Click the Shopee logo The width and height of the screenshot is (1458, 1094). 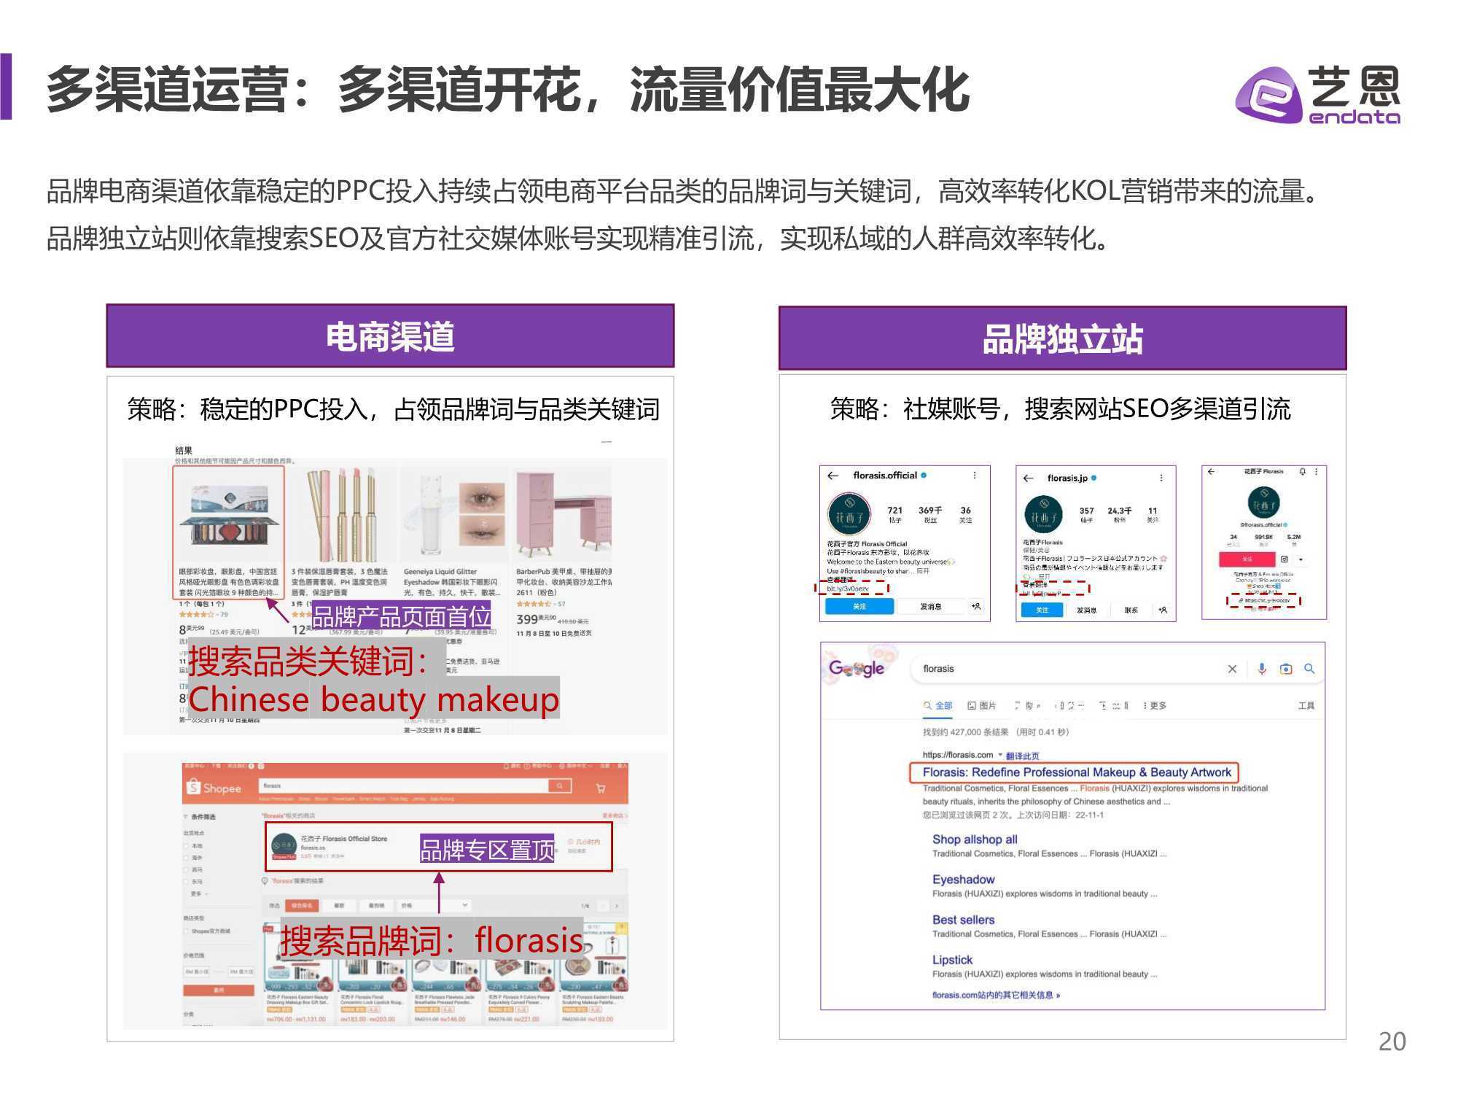click(x=214, y=788)
